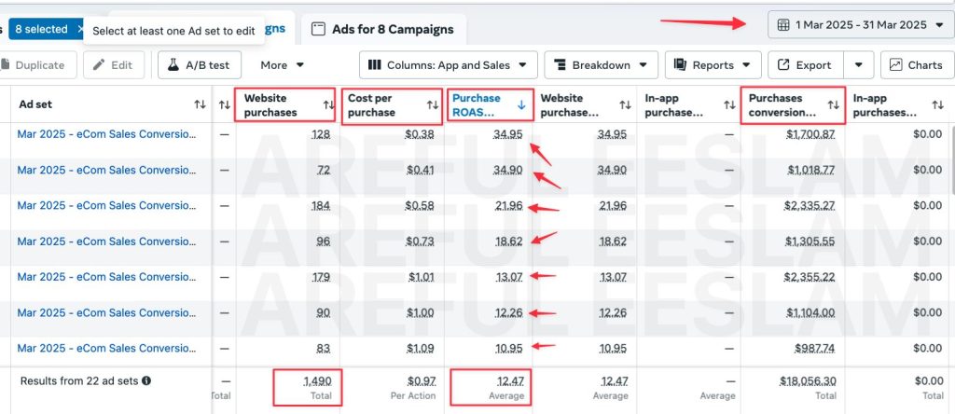
Task: Sort by Cost per purchase arrows
Action: (432, 105)
